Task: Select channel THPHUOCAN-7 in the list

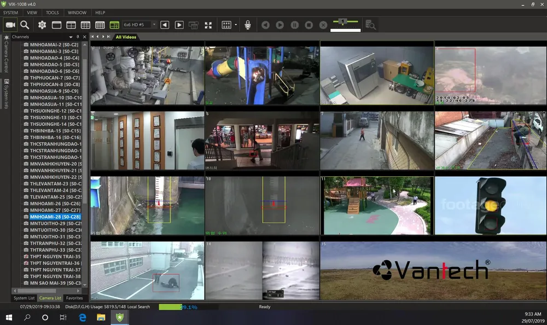Action: pyautogui.click(x=55, y=78)
